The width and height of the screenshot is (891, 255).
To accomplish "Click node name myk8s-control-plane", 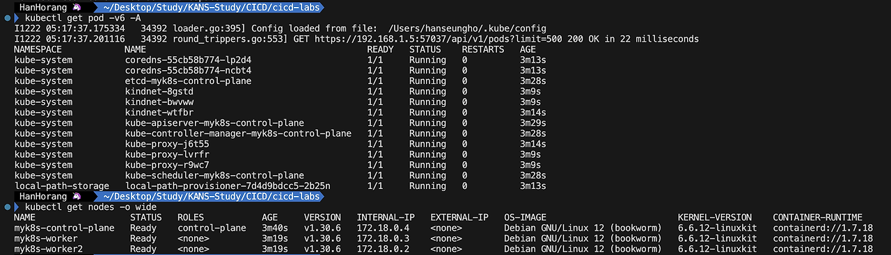I will (64, 228).
